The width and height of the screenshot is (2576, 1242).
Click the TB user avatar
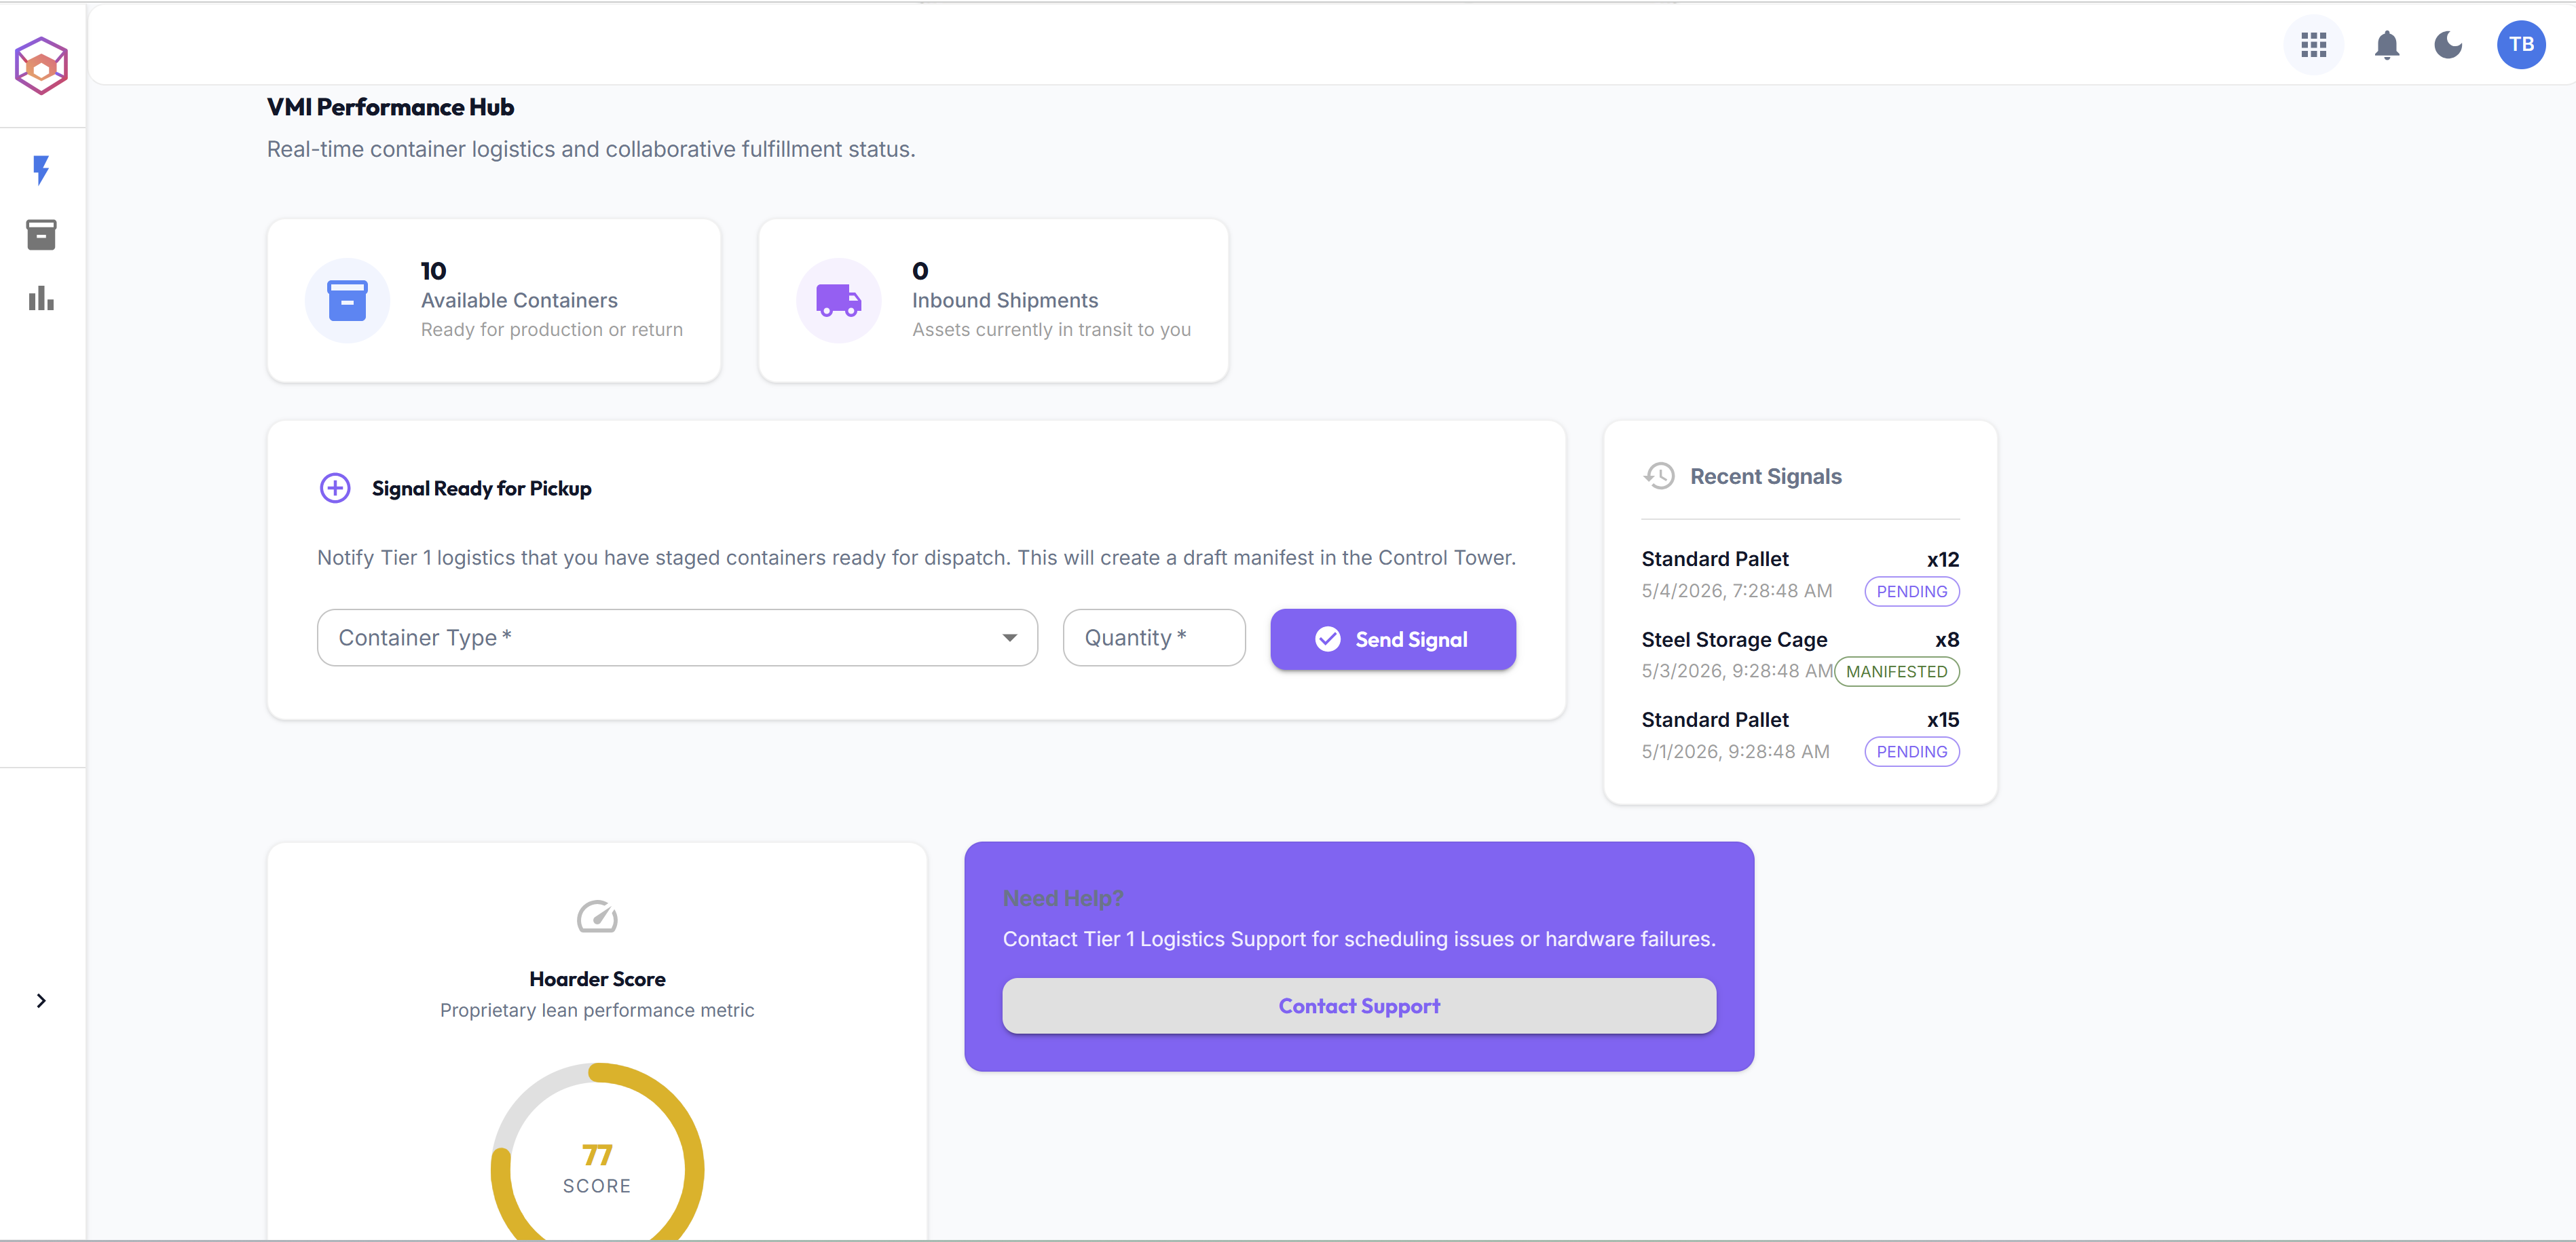pos(2520,44)
